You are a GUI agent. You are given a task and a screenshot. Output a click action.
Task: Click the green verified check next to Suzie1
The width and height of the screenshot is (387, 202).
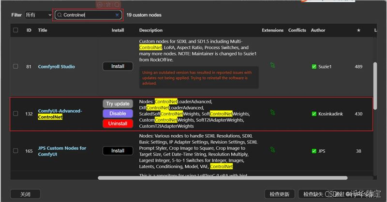[x=314, y=67]
